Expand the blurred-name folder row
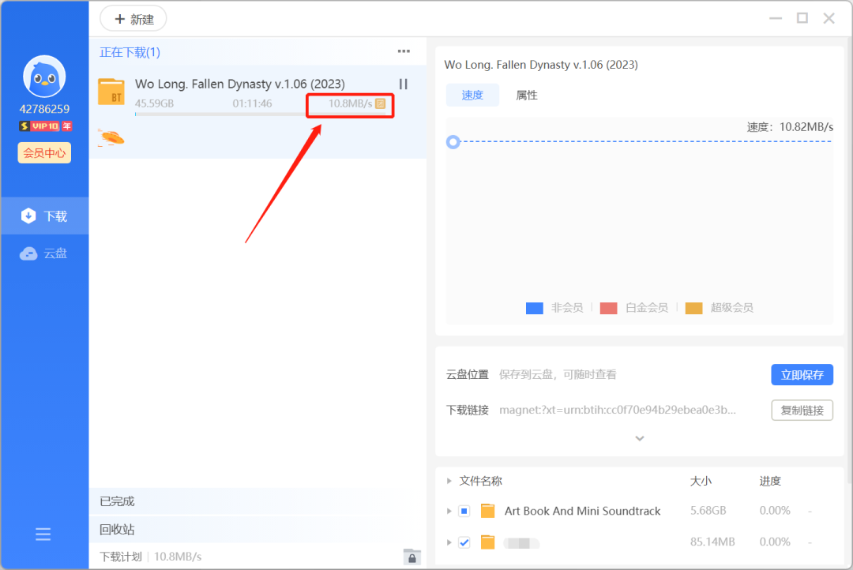Viewport: 853px width, 570px height. 449,542
